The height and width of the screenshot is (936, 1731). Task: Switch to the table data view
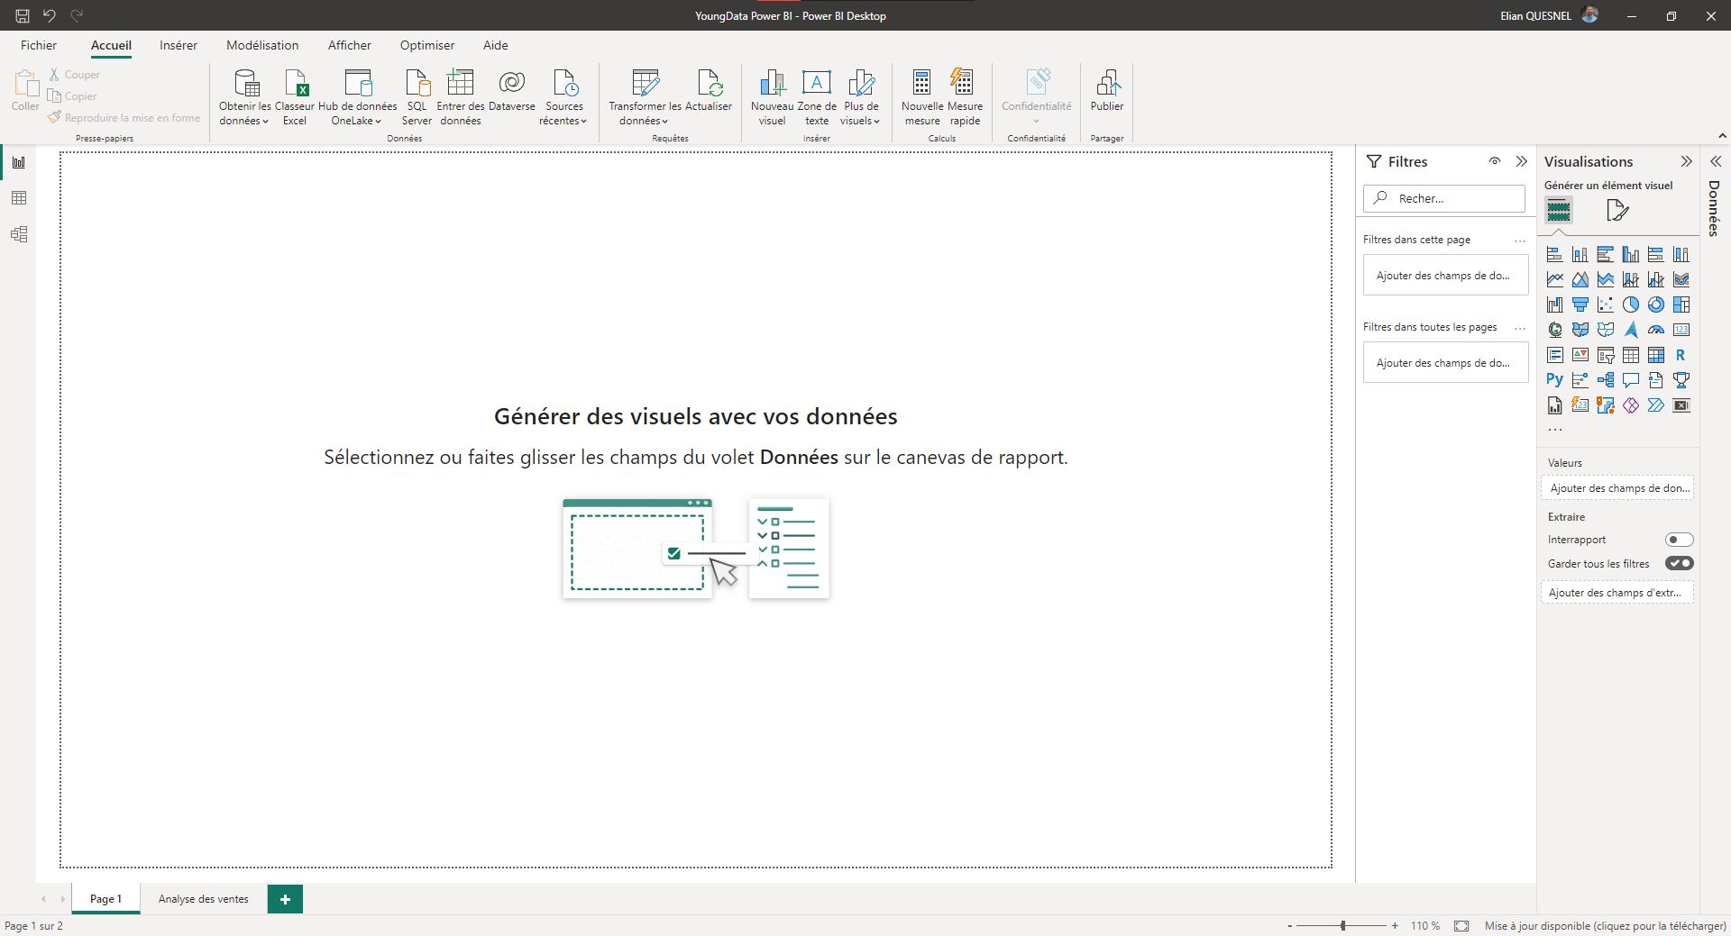pyautogui.click(x=19, y=198)
